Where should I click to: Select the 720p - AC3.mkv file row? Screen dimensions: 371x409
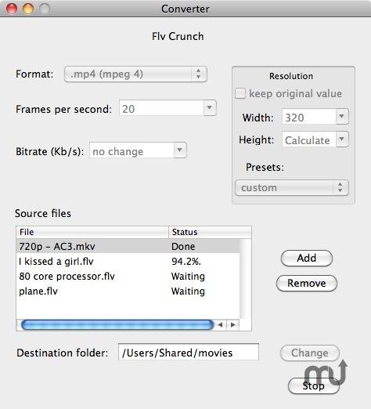point(128,246)
